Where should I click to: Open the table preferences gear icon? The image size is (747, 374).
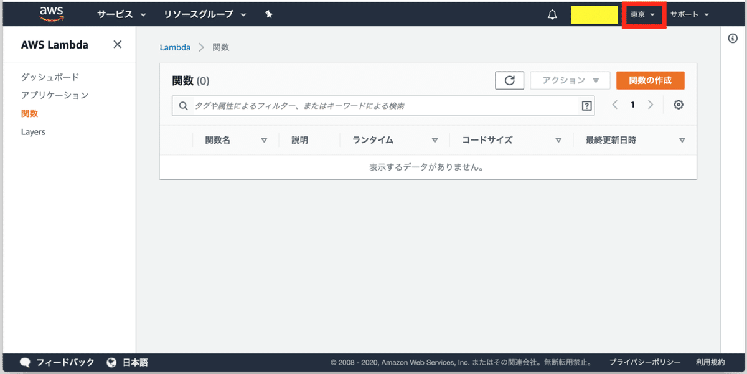point(678,105)
